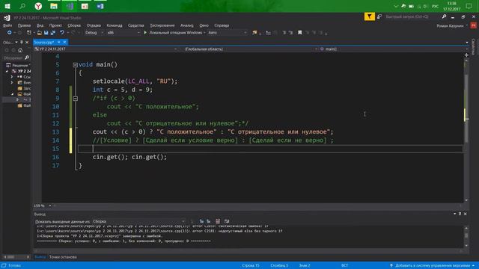Select the Source.cpp editor tab
479x269 pixels.
coord(44,42)
